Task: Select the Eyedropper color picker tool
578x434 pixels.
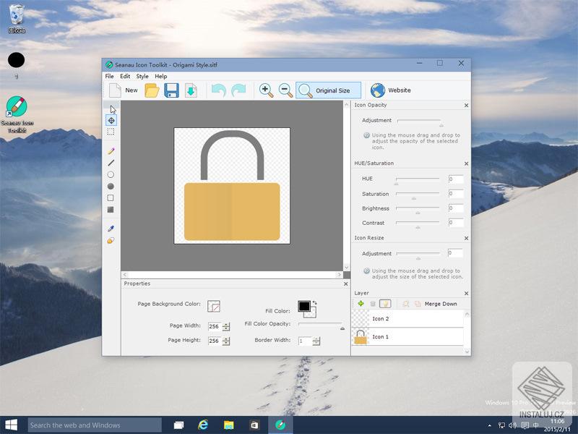Action: [111, 229]
